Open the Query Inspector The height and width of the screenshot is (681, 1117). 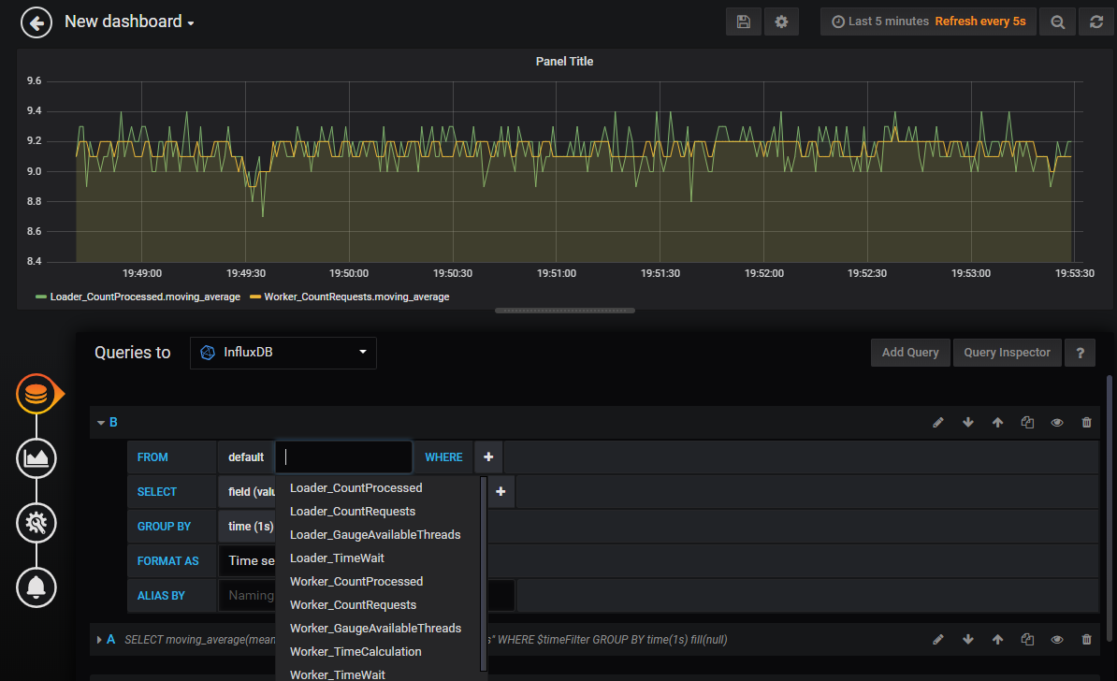point(1007,353)
